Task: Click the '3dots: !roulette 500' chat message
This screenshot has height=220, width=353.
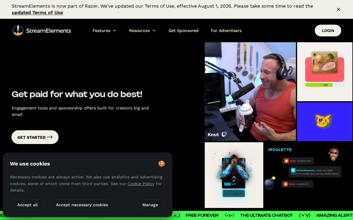Action: point(298,161)
